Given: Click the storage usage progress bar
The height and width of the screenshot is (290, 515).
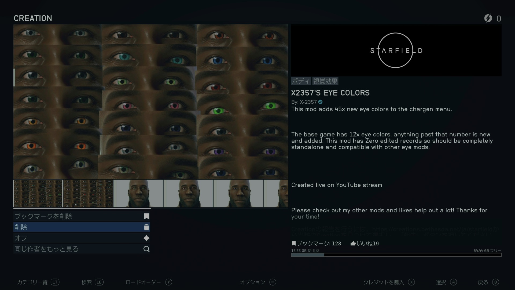Looking at the screenshot, I should [x=396, y=255].
